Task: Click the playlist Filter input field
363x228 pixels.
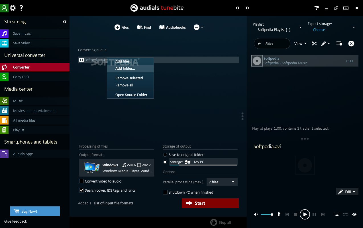Action: [272, 43]
